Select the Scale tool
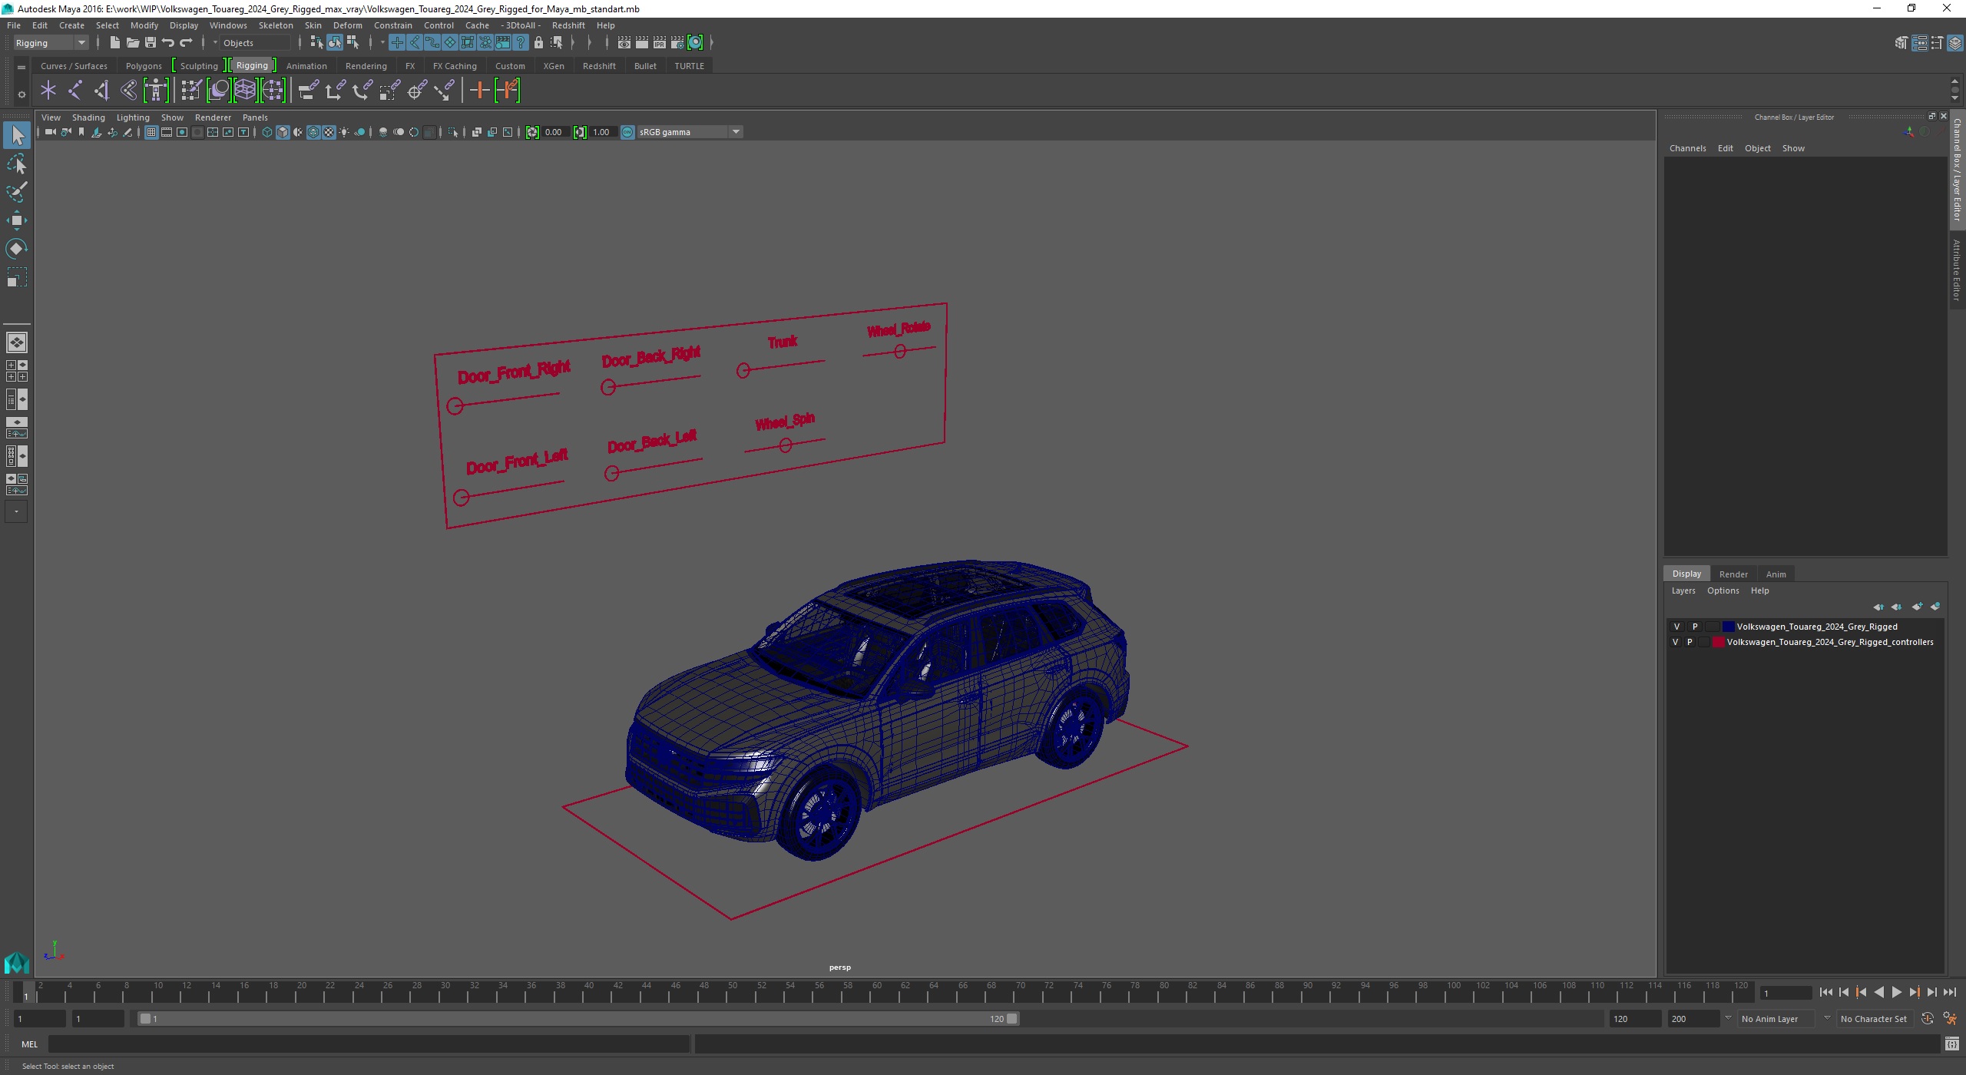 click(16, 277)
